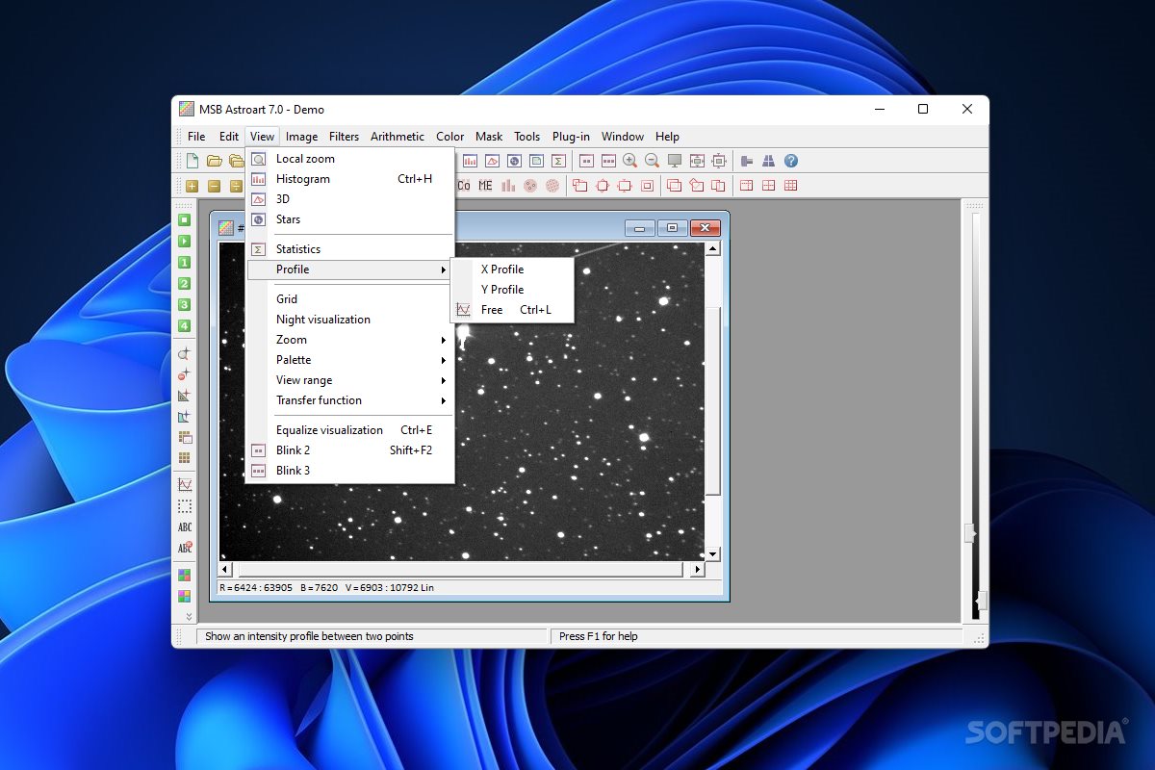This screenshot has width=1155, height=770.
Task: Click the zoom out magnifier icon
Action: 653,161
